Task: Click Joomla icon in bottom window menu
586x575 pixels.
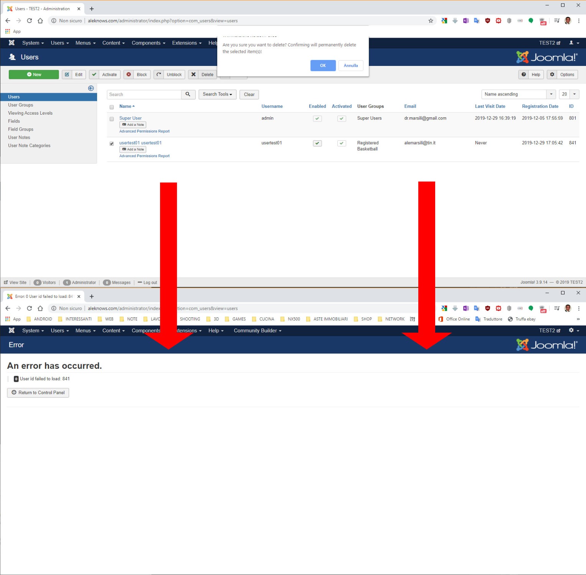Action: pos(12,330)
